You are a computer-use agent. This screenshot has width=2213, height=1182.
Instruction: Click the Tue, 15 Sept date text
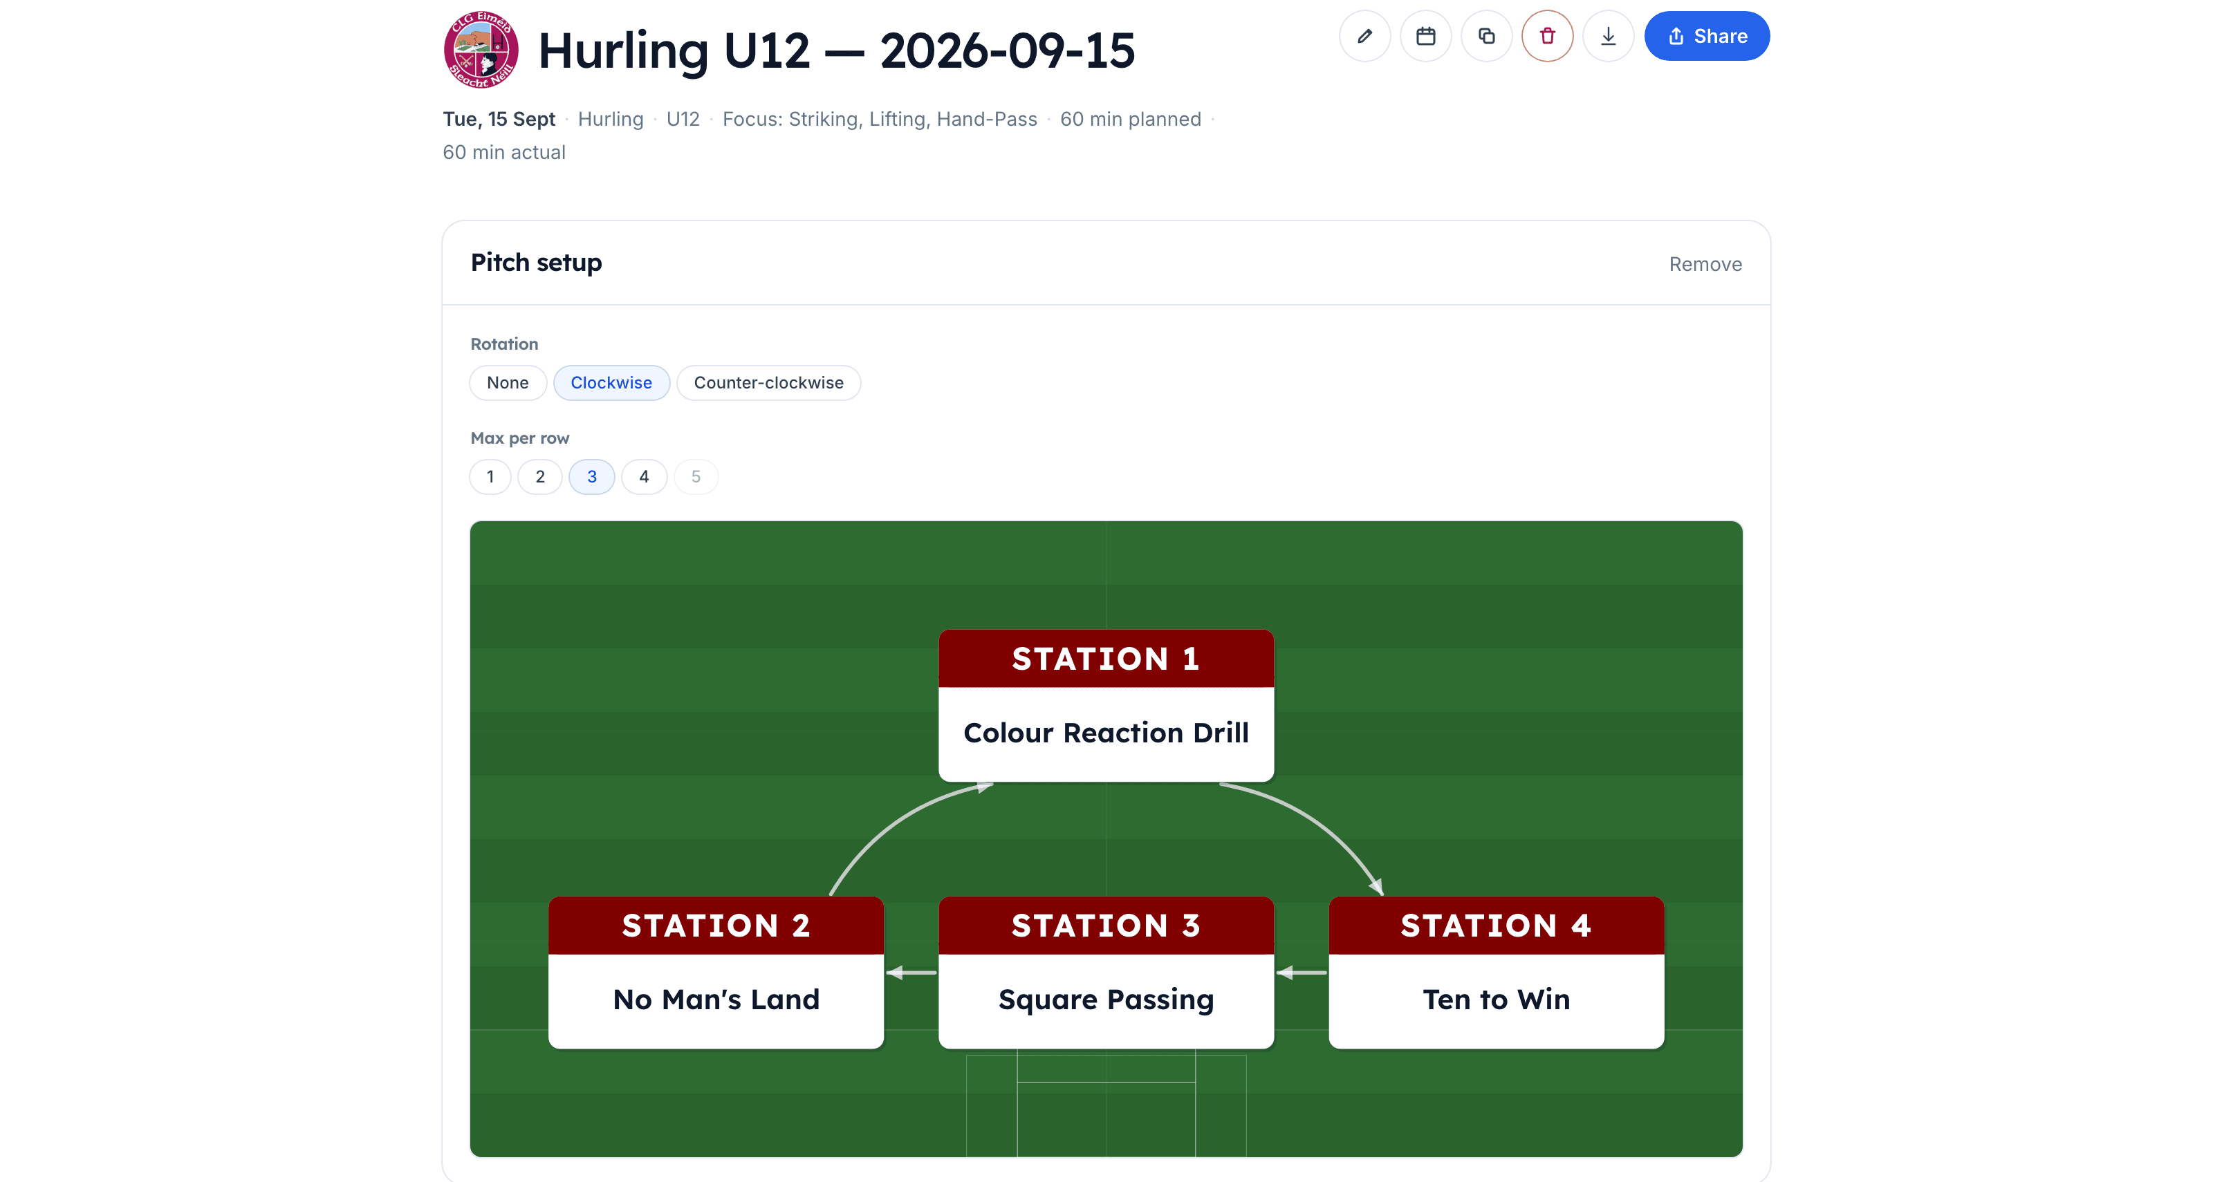point(499,120)
